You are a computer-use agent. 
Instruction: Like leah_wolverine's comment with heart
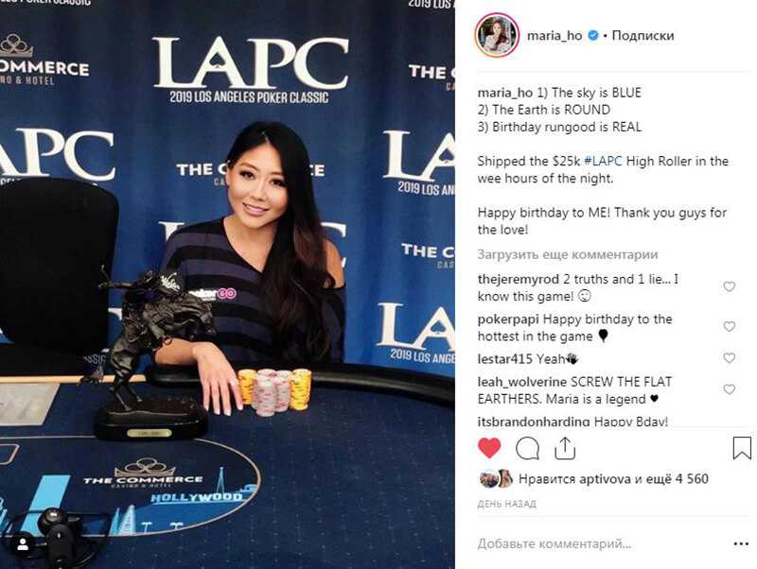point(729,389)
